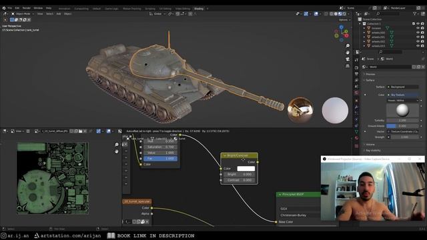Image resolution: width=427 pixels, height=240 pixels.
Task: Open the Object Mode dropdown
Action: click(x=23, y=13)
